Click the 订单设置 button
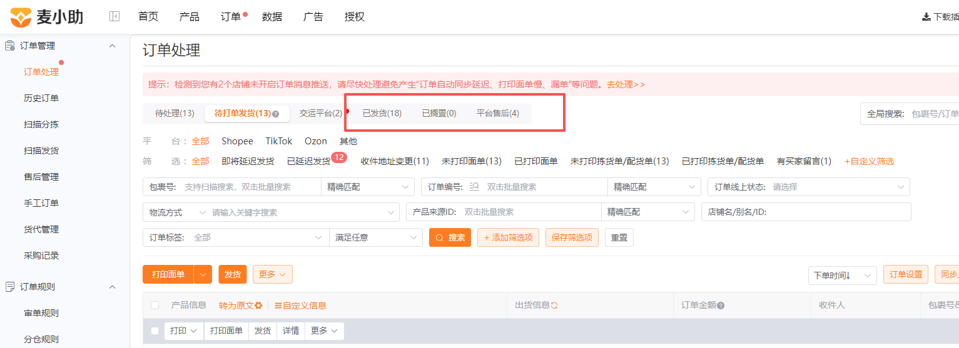 [906, 274]
